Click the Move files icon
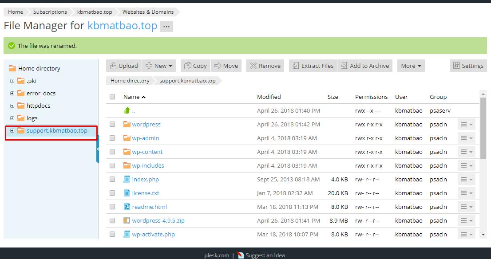The image size is (491, 259). [x=218, y=66]
